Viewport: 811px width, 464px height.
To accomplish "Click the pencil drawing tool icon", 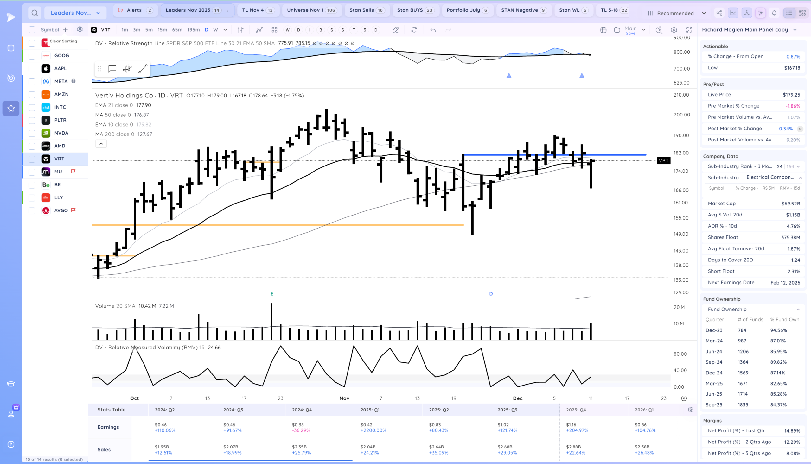I will 395,30.
